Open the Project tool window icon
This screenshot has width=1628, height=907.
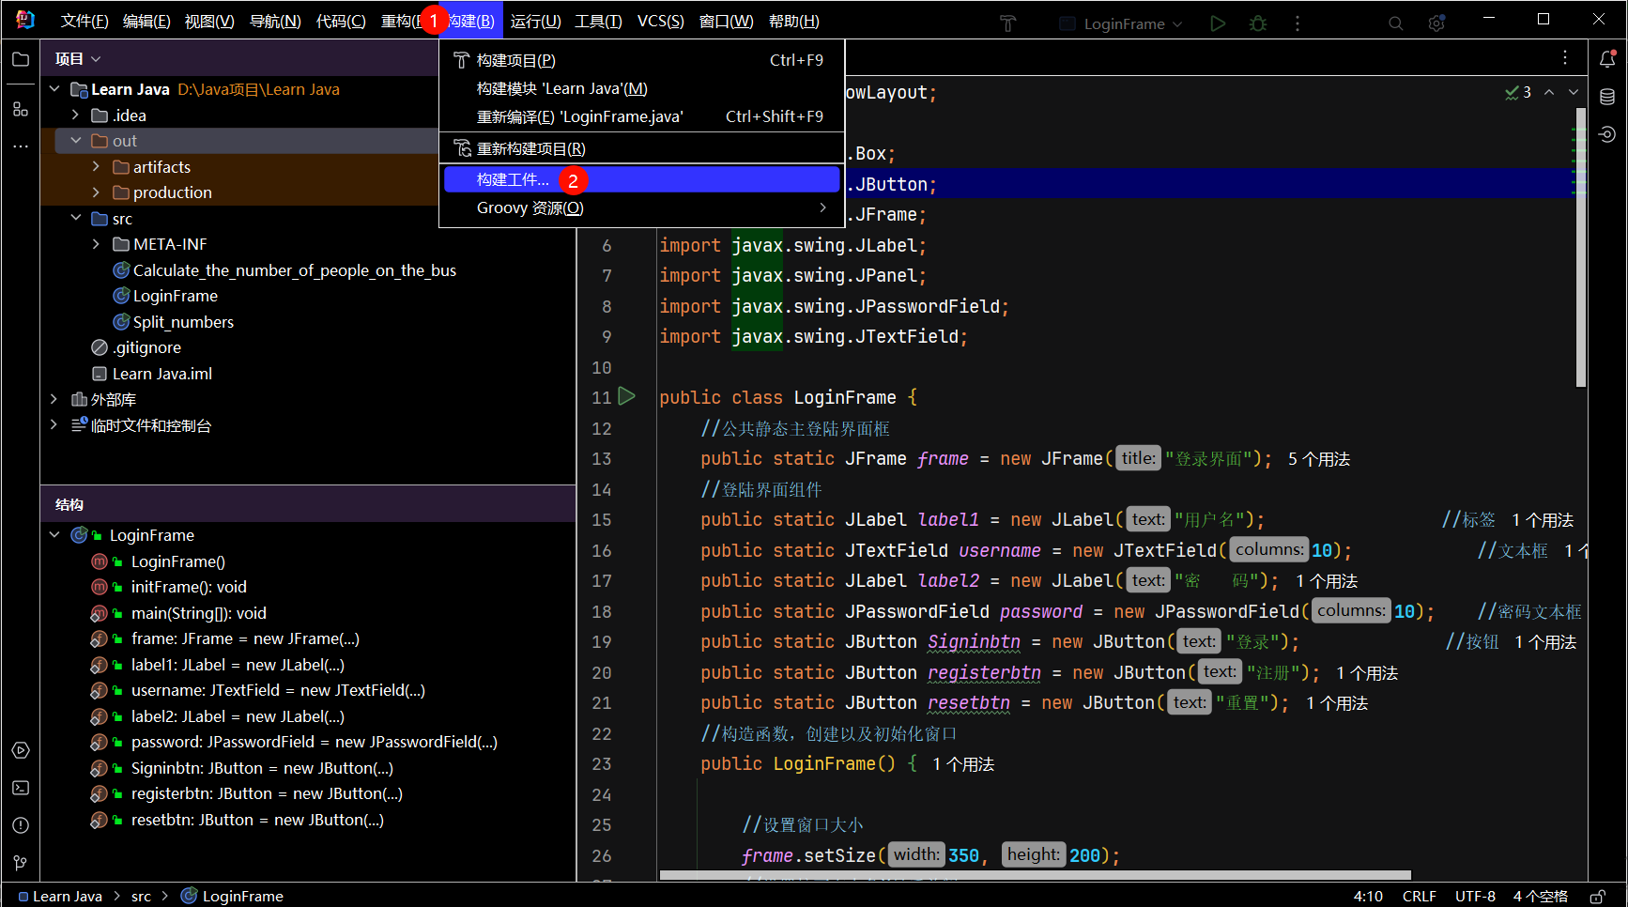click(x=21, y=59)
